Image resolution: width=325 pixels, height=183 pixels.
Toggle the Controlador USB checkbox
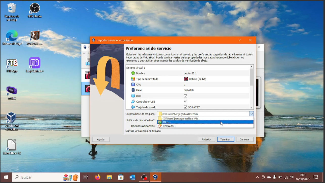(185, 102)
